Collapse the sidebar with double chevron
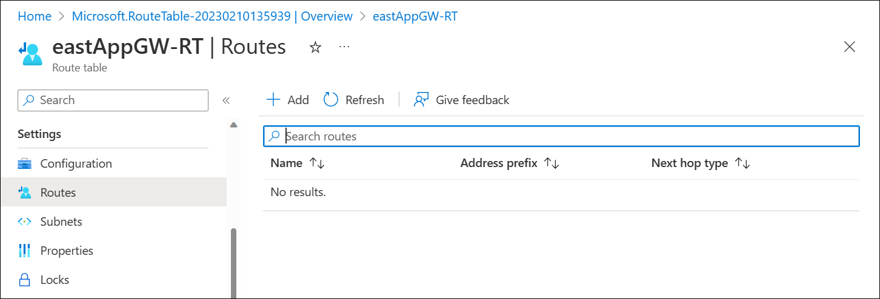The height and width of the screenshot is (299, 880). pos(226,100)
